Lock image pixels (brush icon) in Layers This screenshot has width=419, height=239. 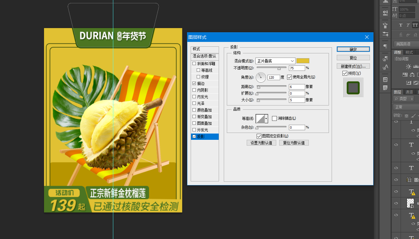(414, 115)
